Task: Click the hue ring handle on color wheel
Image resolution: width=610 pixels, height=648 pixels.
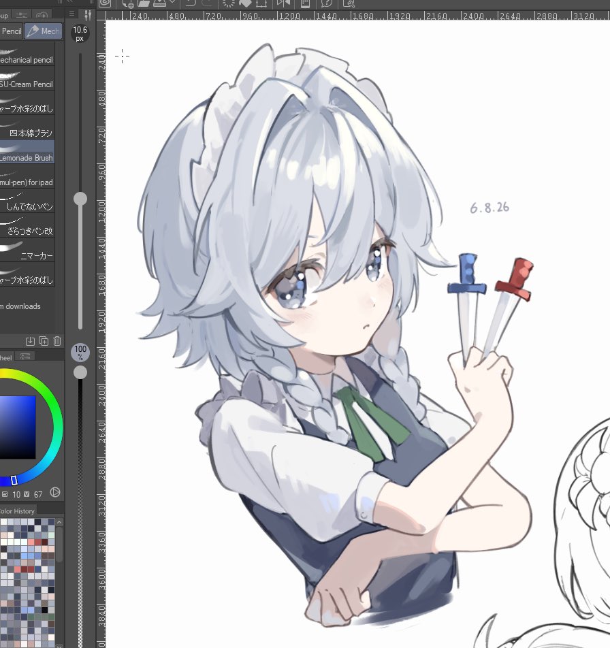Action: pos(14,481)
